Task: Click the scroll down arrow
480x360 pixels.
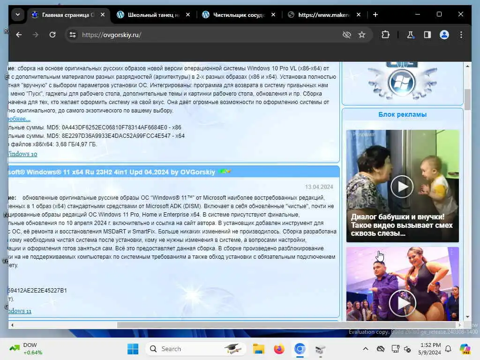Action: coord(467,317)
